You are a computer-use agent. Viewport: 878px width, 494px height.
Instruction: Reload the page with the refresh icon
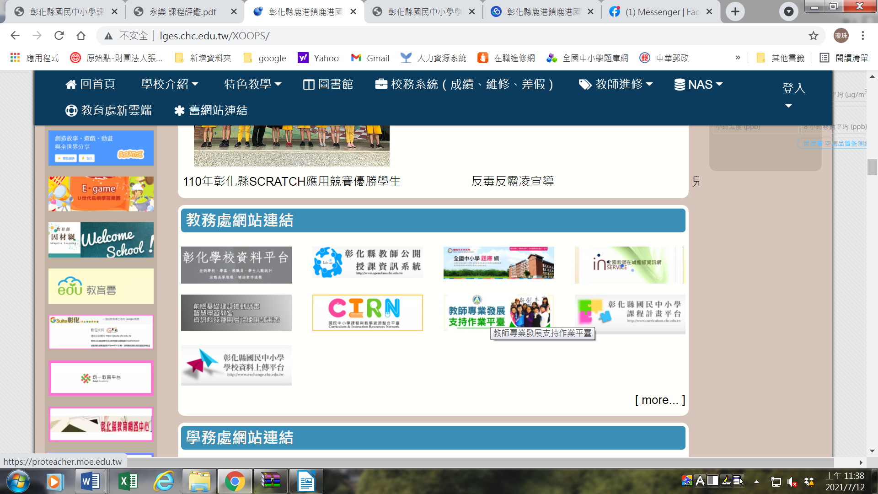pos(59,36)
